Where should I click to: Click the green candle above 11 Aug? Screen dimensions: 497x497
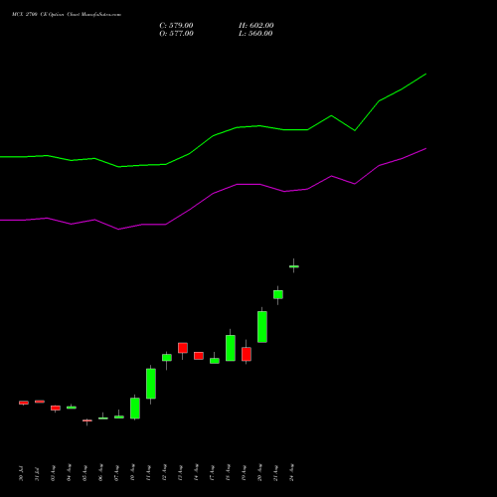pos(151,384)
